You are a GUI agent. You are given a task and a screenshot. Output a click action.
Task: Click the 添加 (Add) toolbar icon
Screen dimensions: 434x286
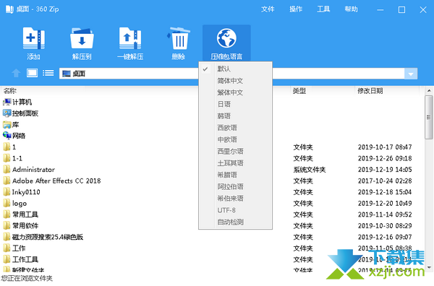(x=34, y=38)
